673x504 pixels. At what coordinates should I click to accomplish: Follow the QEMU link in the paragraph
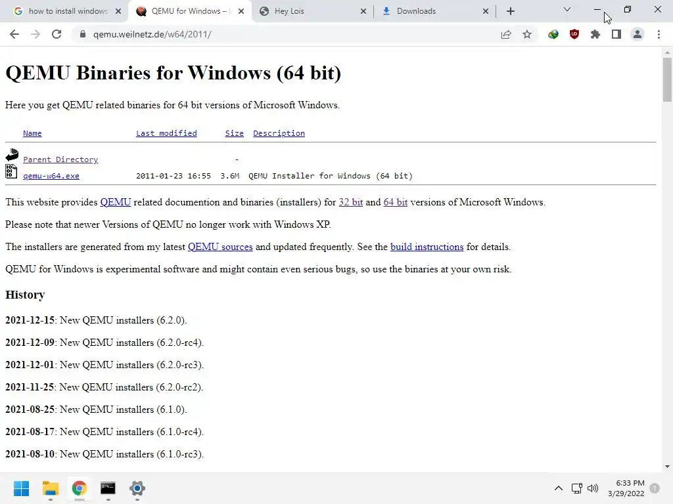pos(116,202)
